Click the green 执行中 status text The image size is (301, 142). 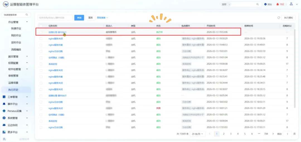(159, 32)
